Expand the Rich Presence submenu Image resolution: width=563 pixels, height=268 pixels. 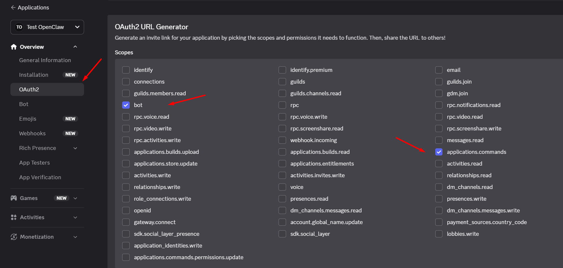(x=75, y=148)
